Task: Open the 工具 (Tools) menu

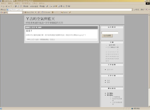Action: (35, 3)
